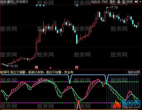Click the red q marker under the chart
This screenshot has height=110, width=142.
[50, 68]
